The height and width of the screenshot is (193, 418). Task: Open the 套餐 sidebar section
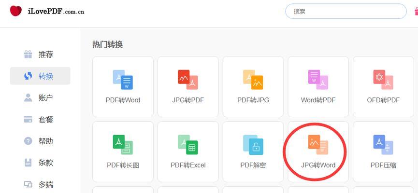point(46,120)
